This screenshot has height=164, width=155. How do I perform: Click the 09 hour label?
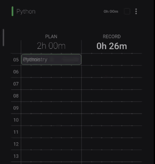pyautogui.click(x=16, y=108)
